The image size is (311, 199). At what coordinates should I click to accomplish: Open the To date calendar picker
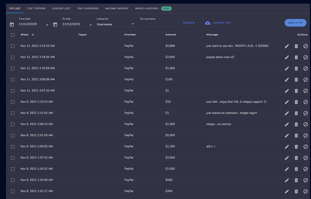(x=55, y=24)
